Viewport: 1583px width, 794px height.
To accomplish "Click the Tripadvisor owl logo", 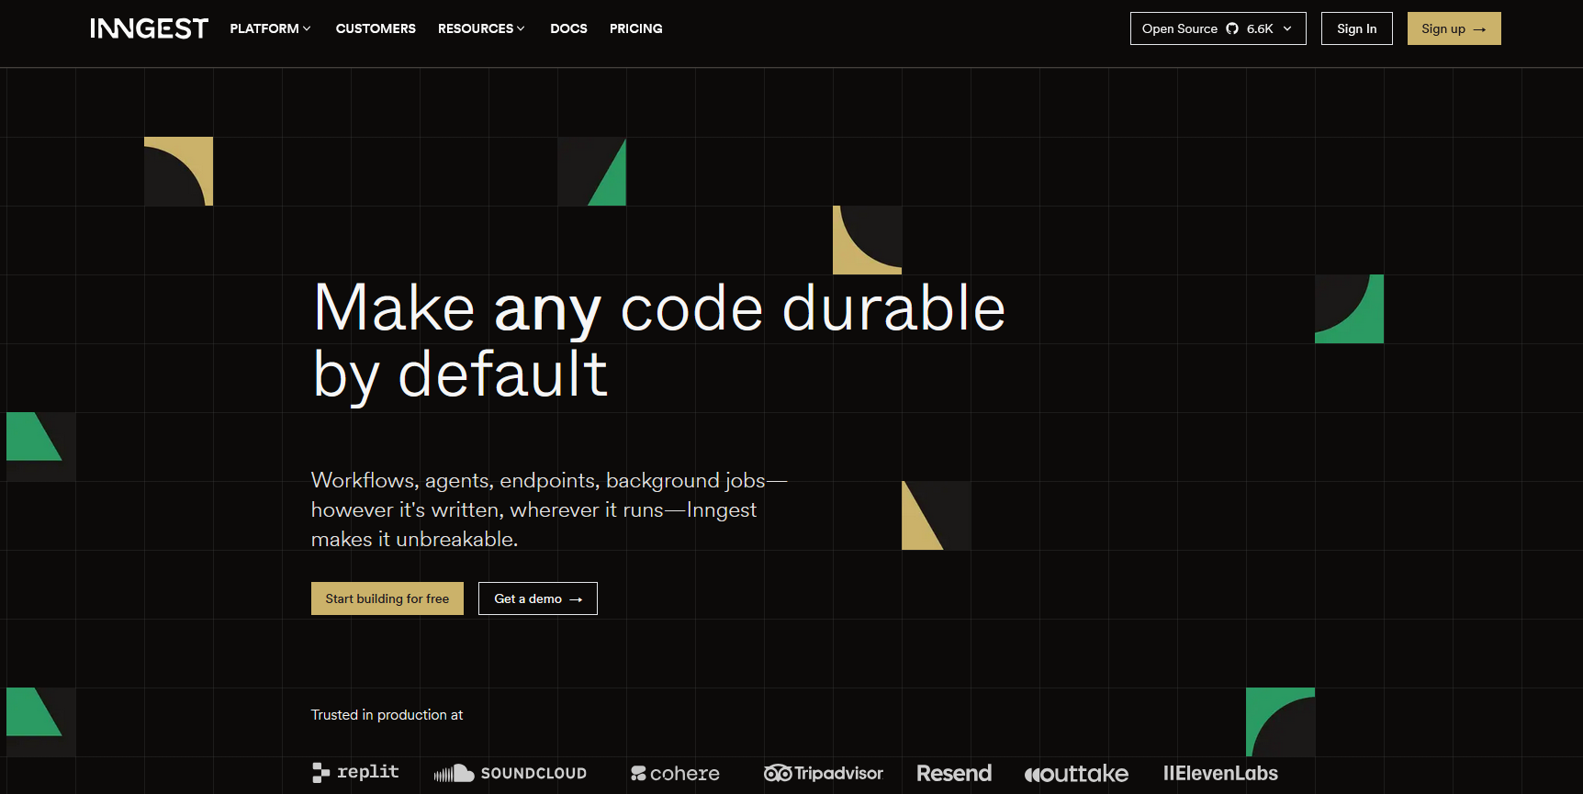I will click(x=778, y=773).
